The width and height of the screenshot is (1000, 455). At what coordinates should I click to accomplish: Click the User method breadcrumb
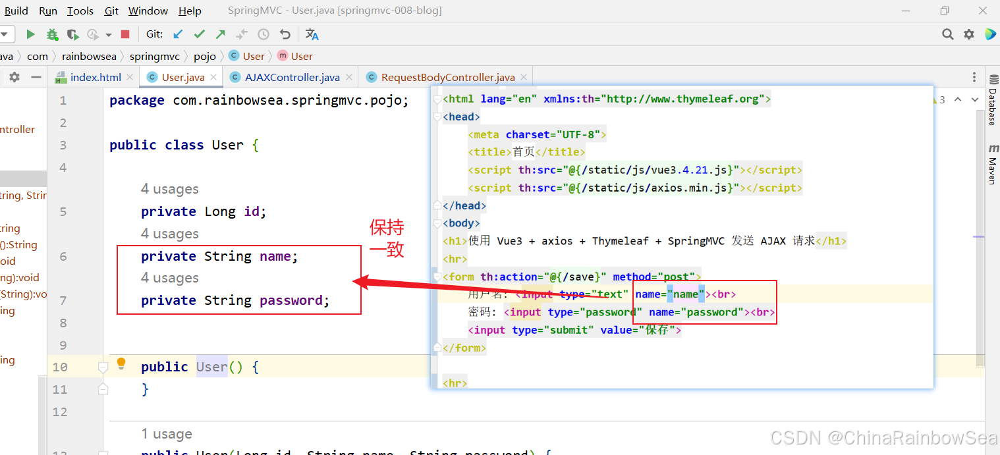click(295, 56)
